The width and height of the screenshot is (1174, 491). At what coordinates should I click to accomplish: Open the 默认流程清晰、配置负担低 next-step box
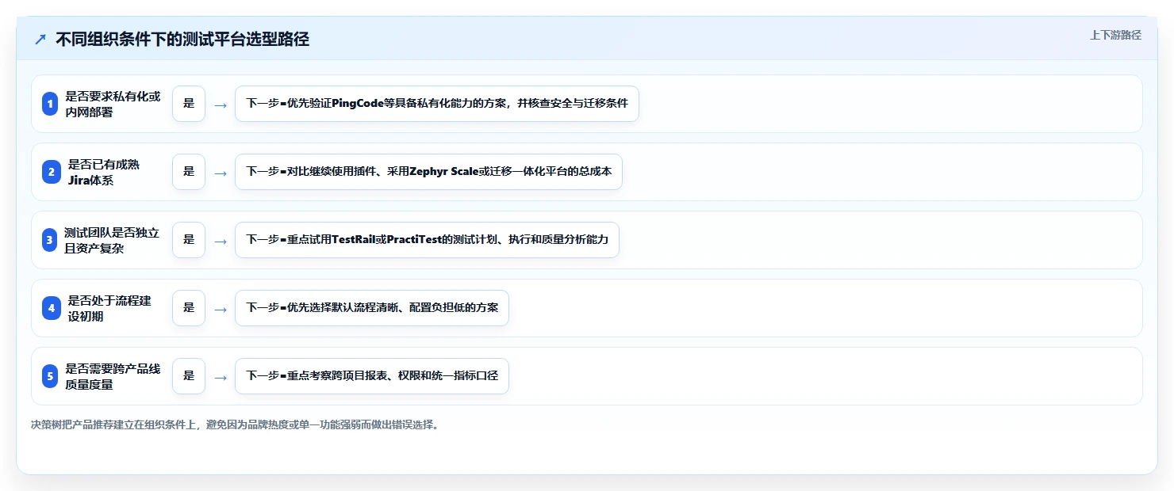(372, 308)
